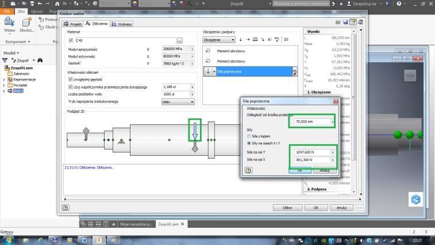Open the Uprość ribbon tab
This screenshot has height=245, width=435.
point(37,12)
